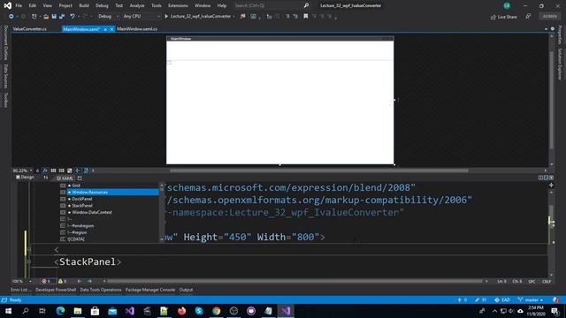The width and height of the screenshot is (566, 318).
Task: Toggle effects (fx) button in designer toolbar
Action: (45, 170)
